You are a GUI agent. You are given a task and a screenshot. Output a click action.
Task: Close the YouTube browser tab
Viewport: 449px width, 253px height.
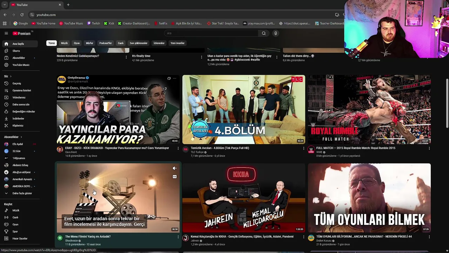tap(60, 5)
